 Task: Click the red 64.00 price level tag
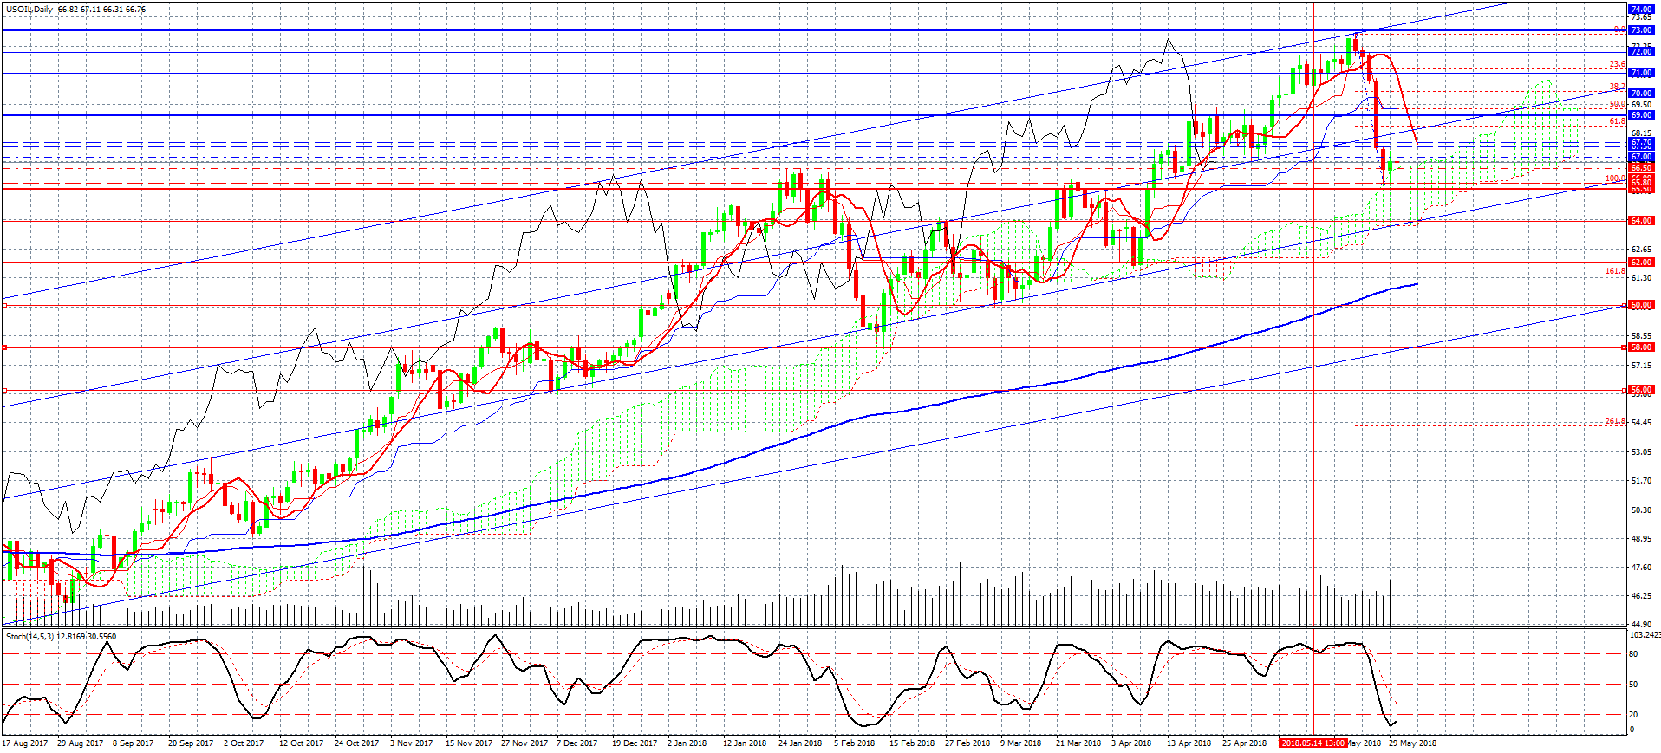click(x=1641, y=221)
